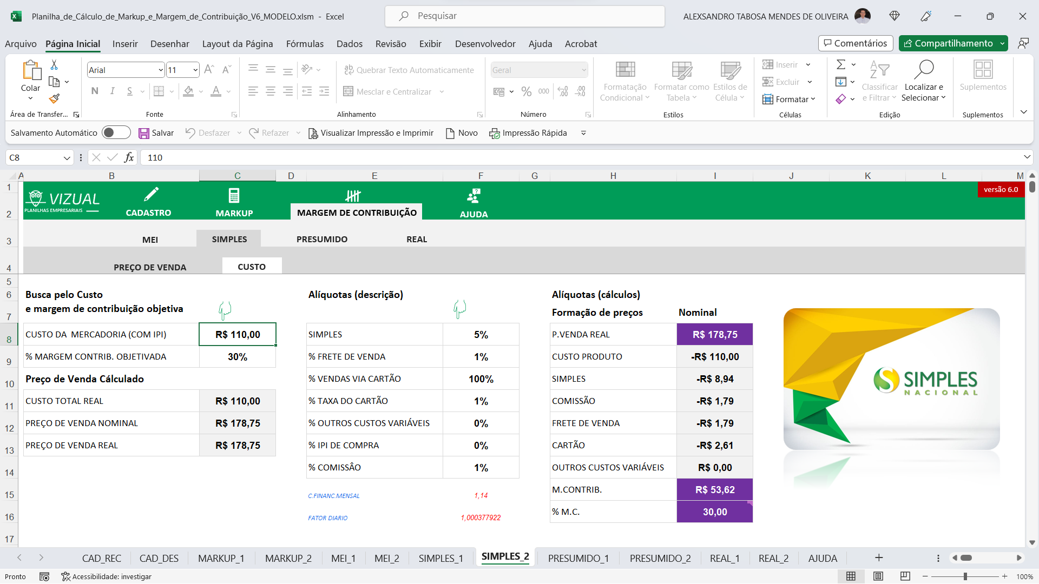This screenshot has height=584, width=1039.
Task: Click the Format Painter brush icon
Action: coord(54,98)
